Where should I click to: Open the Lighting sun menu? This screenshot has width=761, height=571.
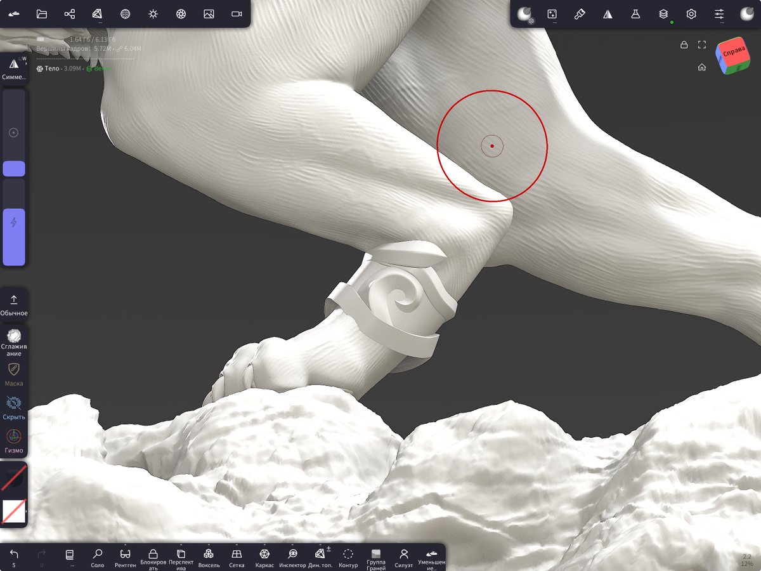click(153, 13)
